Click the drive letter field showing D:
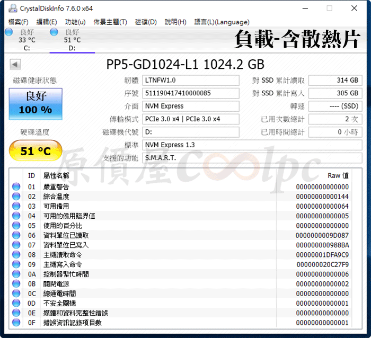Screen dimensions: 371x338 [x=191, y=132]
